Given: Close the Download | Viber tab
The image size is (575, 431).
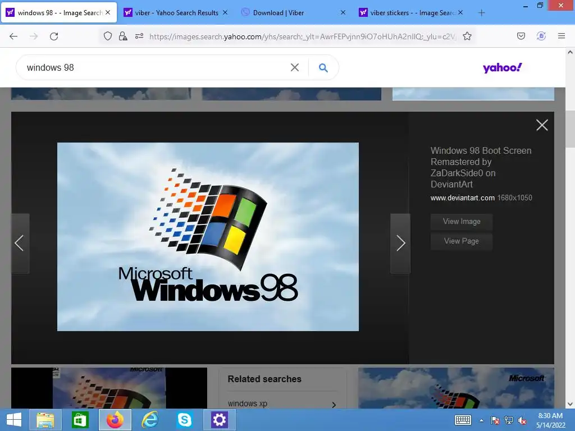Looking at the screenshot, I should [343, 13].
